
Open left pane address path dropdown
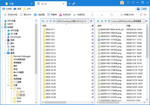point(88,21)
